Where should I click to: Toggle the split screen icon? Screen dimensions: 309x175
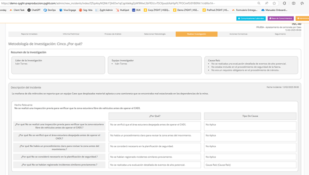(293, 3)
